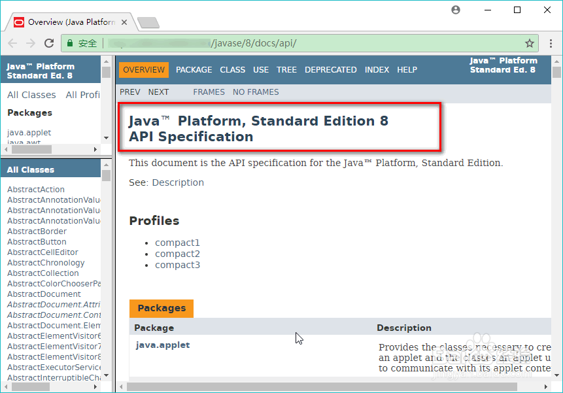Screen dimensions: 563x393
Task: Click the PREV link
Action: [x=130, y=92]
